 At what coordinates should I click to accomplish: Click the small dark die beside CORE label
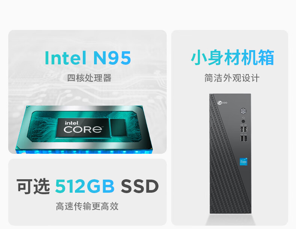[x=118, y=127]
